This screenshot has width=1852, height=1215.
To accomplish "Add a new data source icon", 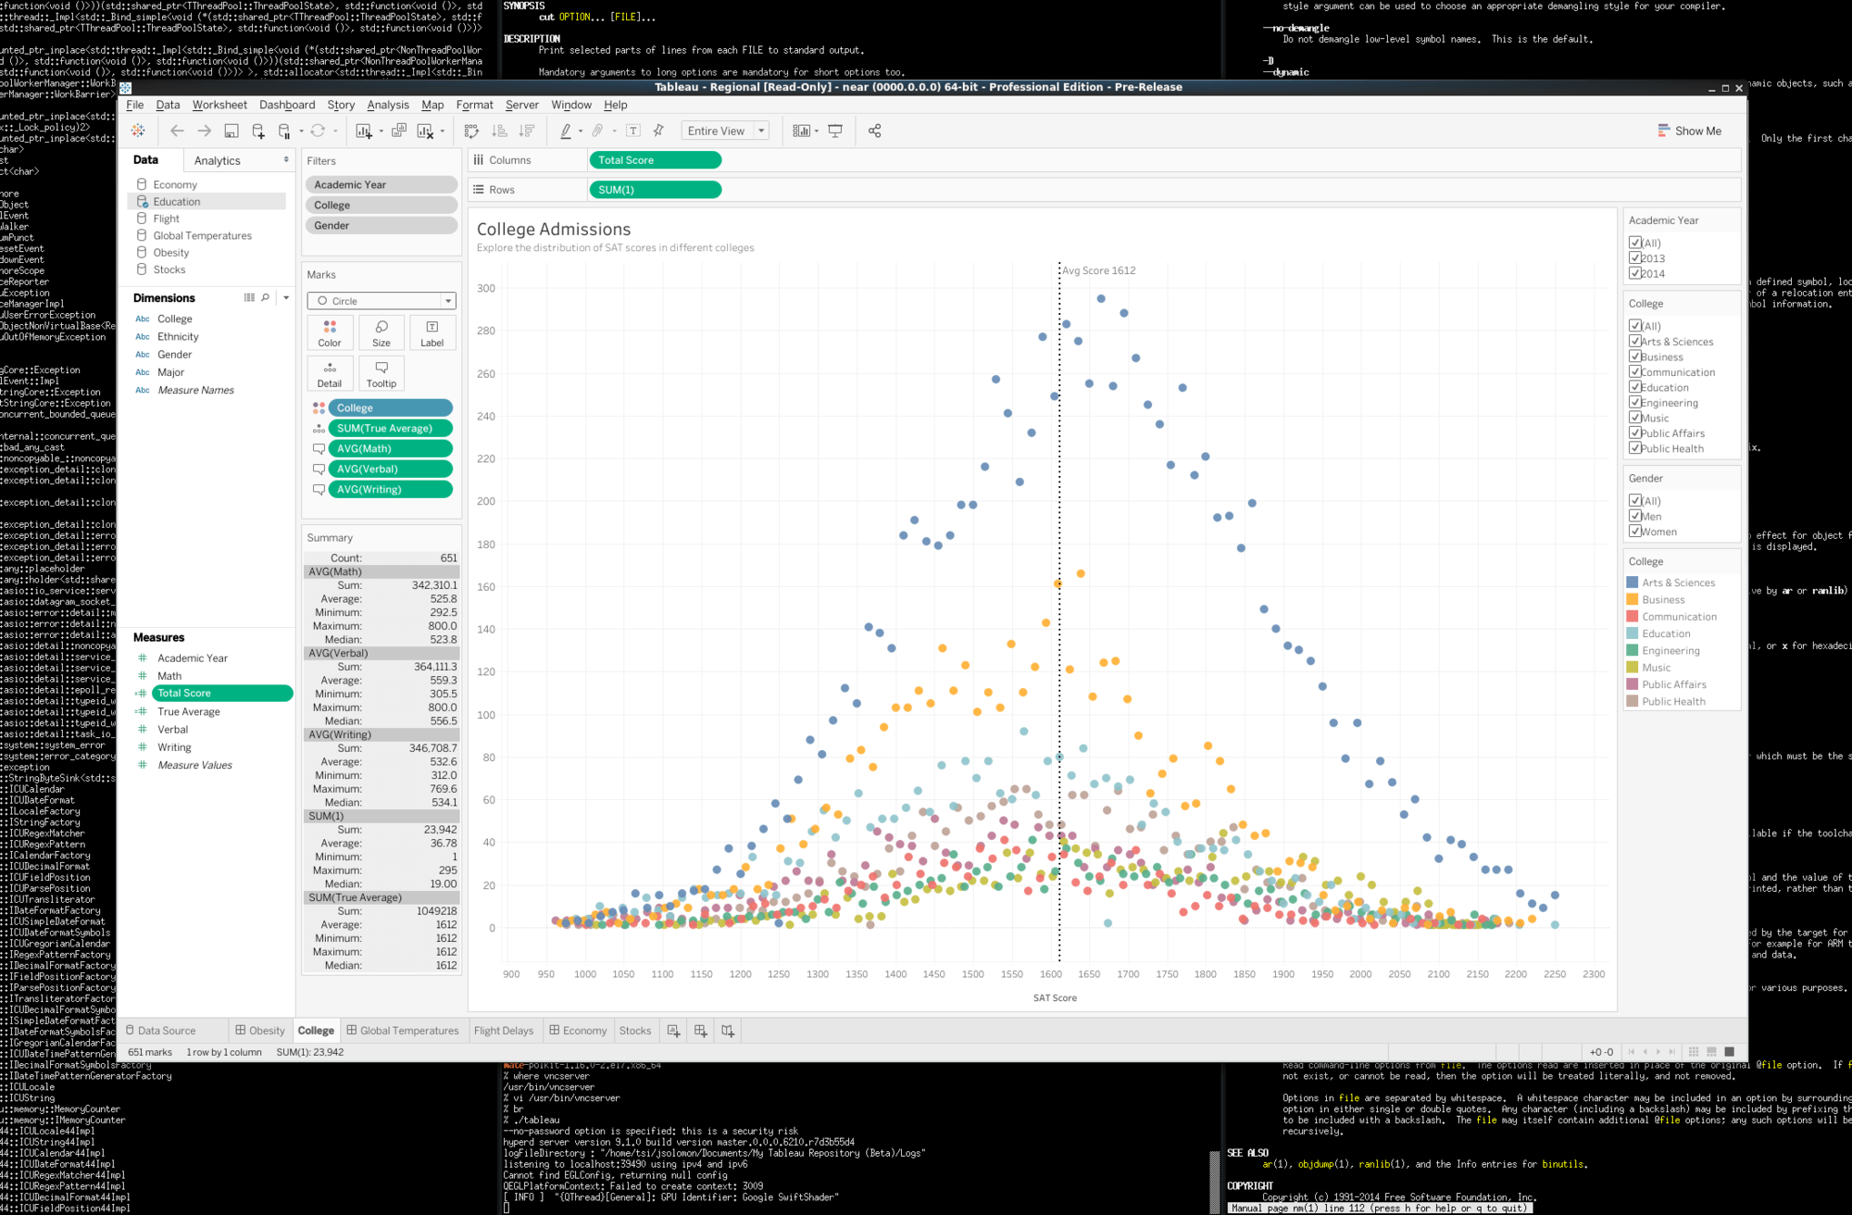I will (258, 131).
